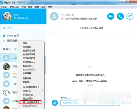Click the paperclip attach file button
Screen dimensions: 137x109
55,103
